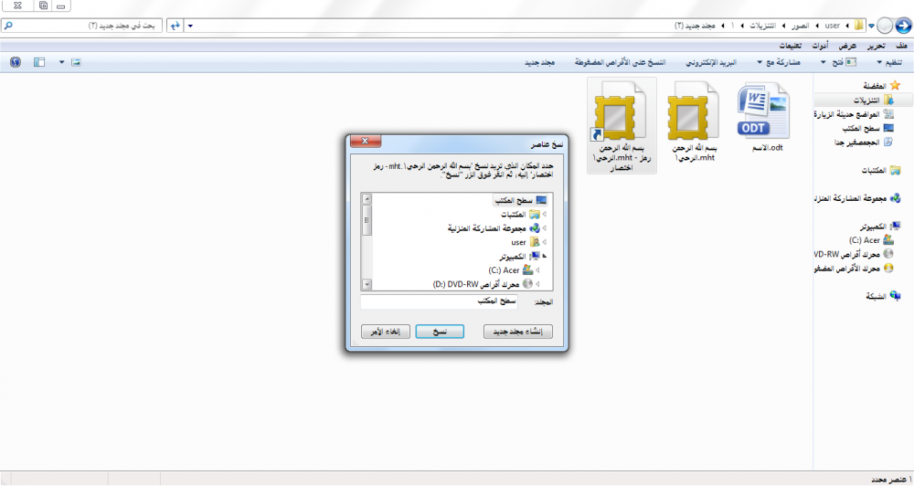Image resolution: width=914 pixels, height=486 pixels.
Task: Open the الاسم.odt document file
Action: (x=762, y=117)
